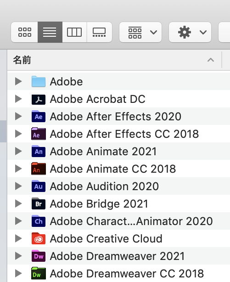Click the After Effects 2020 Ae icon
The width and height of the screenshot is (230, 282).
(x=39, y=116)
